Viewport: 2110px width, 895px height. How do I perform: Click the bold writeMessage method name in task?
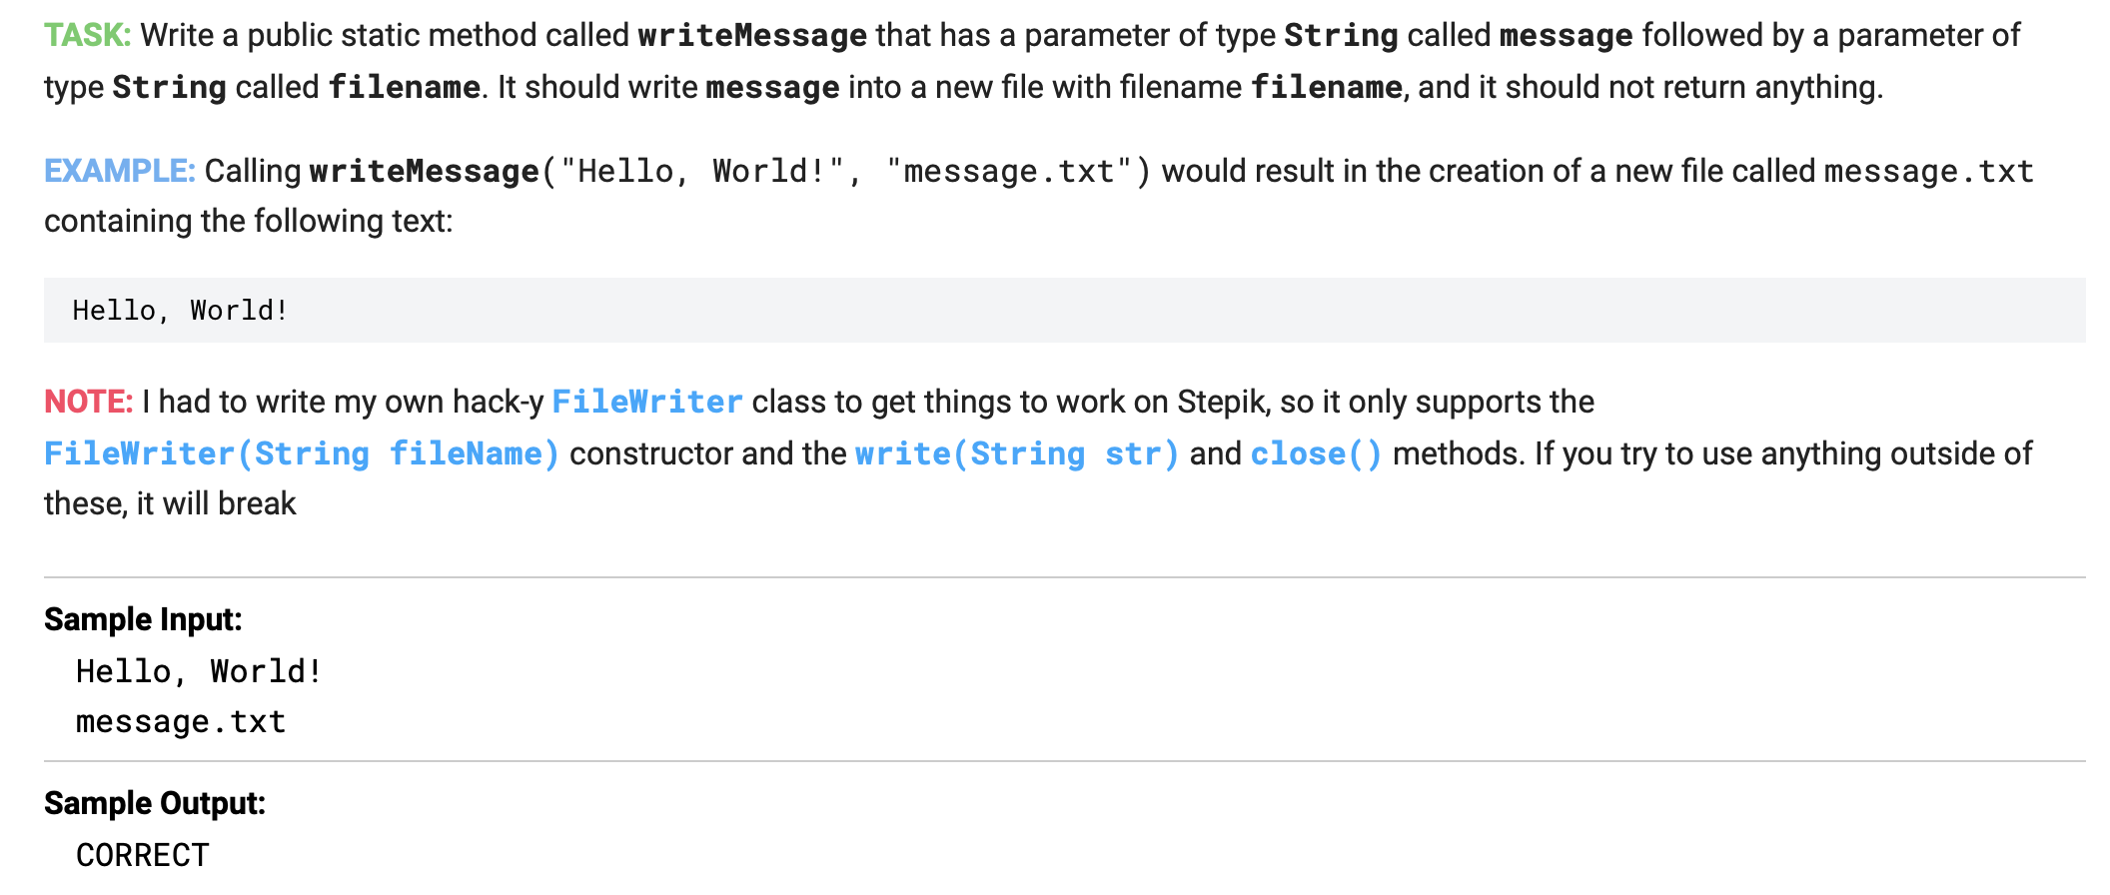[752, 36]
